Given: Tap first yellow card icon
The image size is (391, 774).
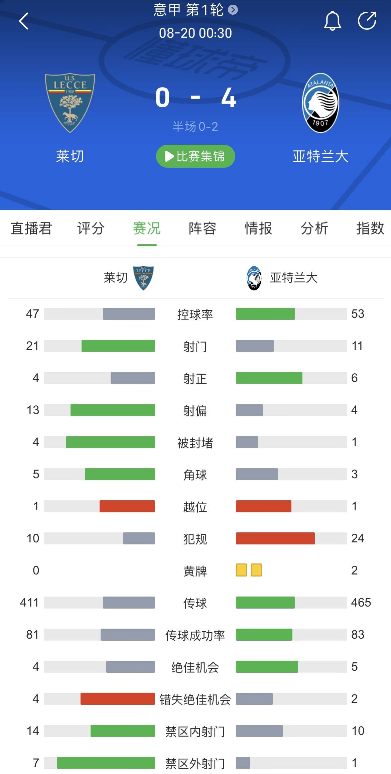Looking at the screenshot, I should [241, 570].
